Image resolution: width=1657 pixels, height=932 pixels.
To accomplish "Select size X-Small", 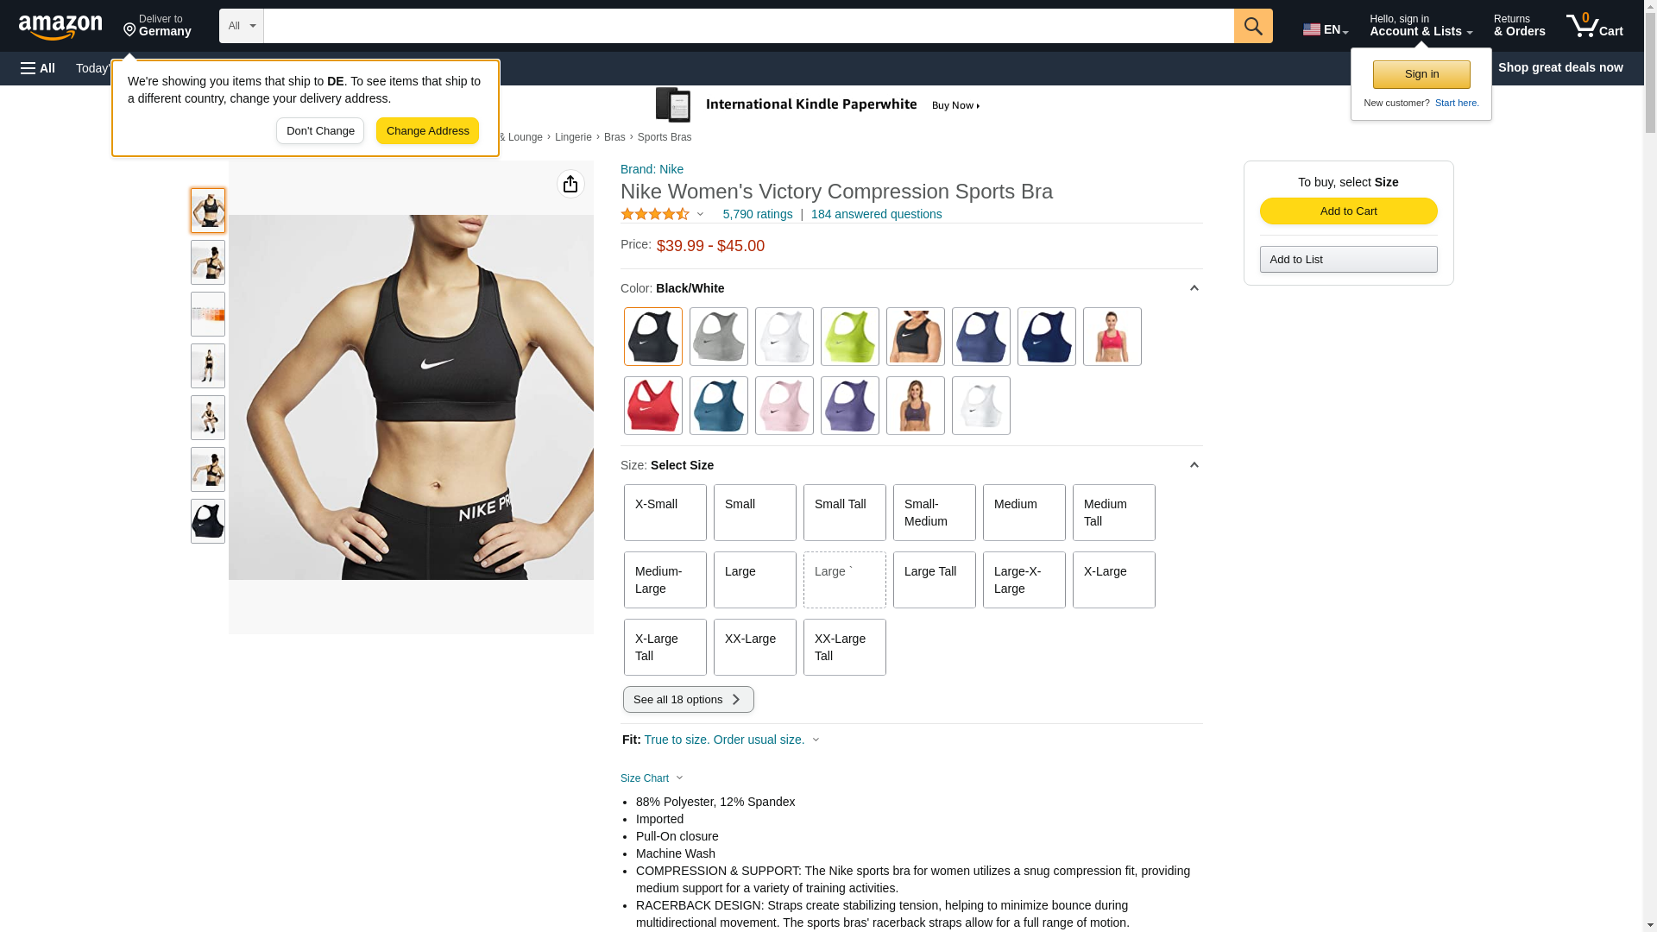I will click(665, 513).
